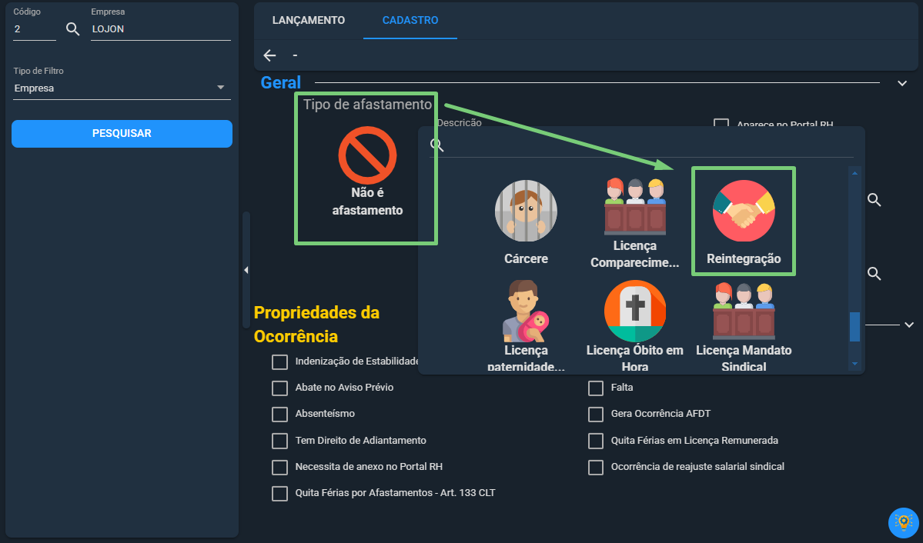
Task: Select the Licença paternidade icon
Action: (526, 311)
